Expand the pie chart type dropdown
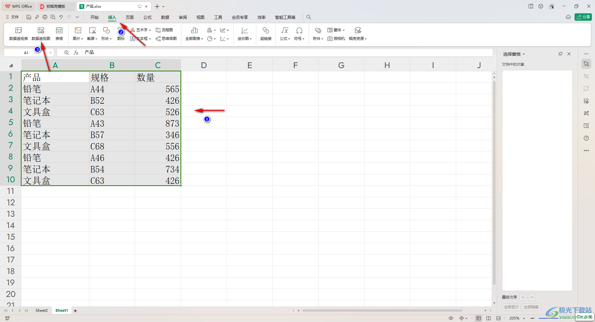The width and height of the screenshot is (595, 322). (215, 39)
